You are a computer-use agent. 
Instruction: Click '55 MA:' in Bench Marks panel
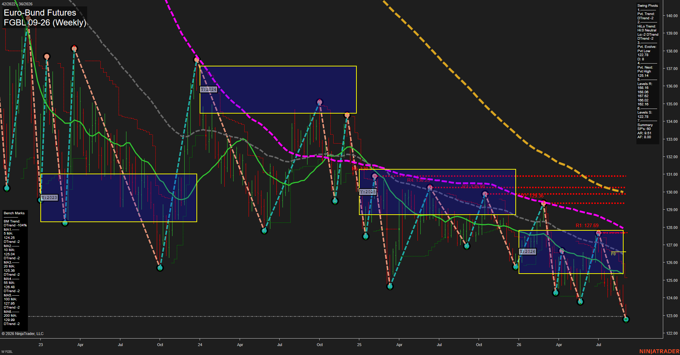[9, 283]
